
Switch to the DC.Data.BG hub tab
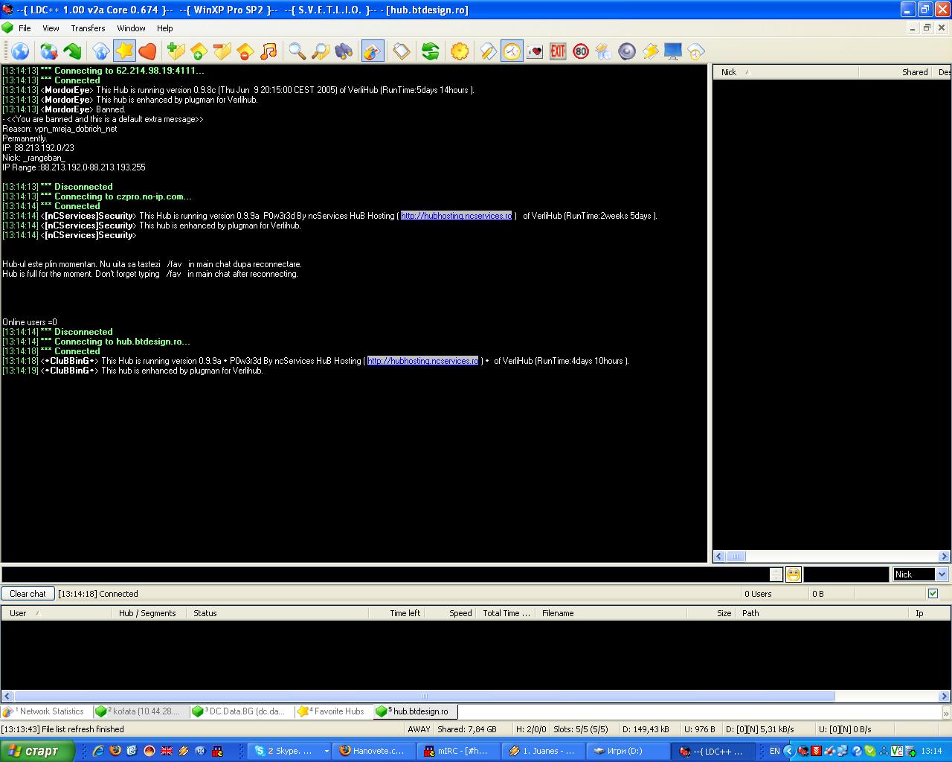point(241,711)
